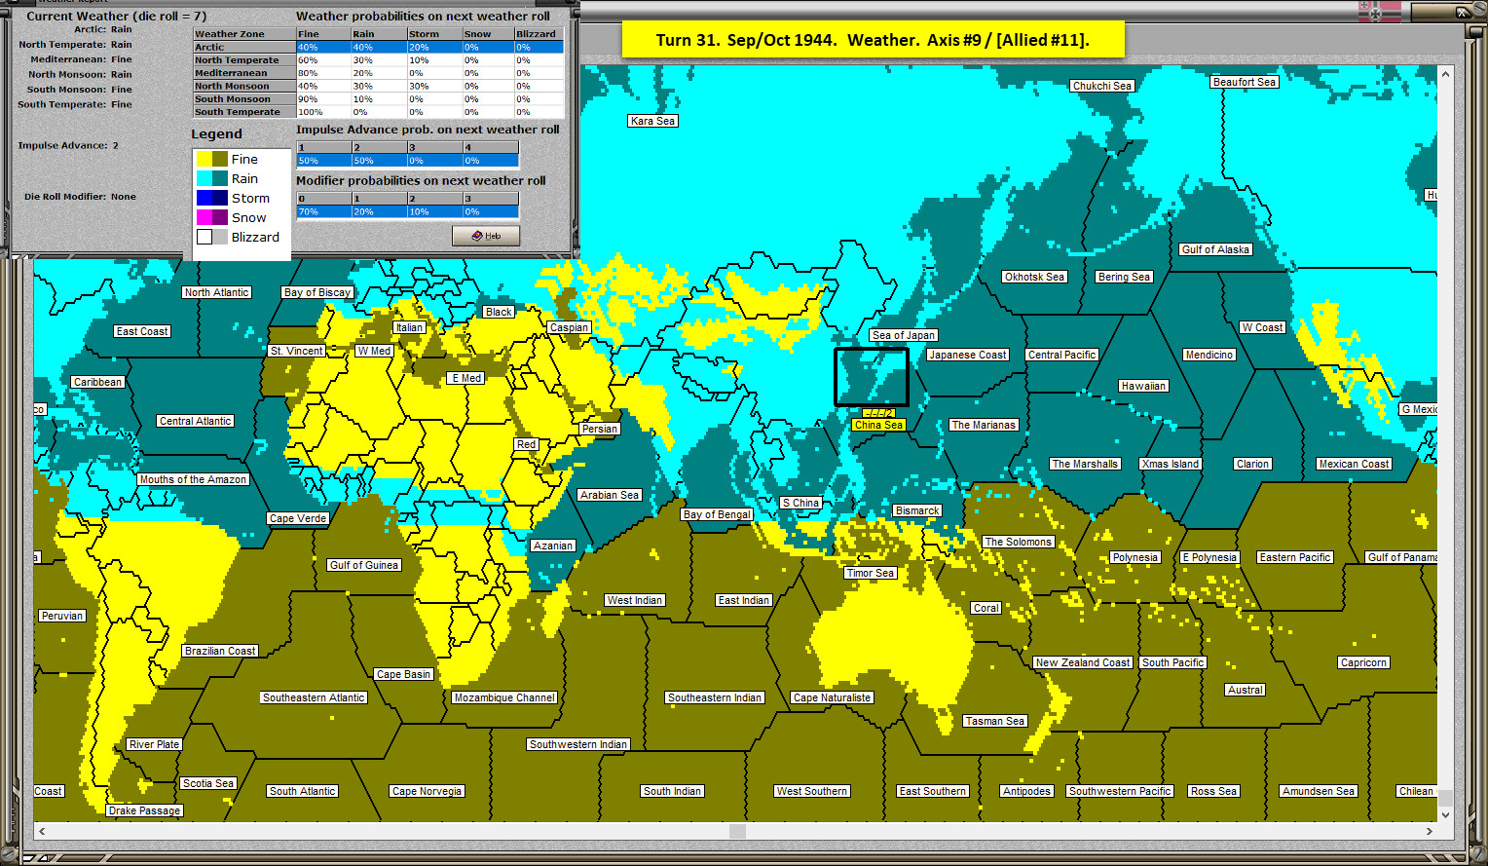This screenshot has width=1488, height=866.
Task: Click the Blizzard column header in the probabilities table
Action: click(539, 34)
